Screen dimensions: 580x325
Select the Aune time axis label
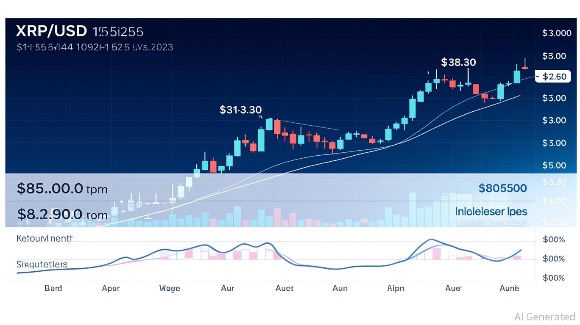509,288
